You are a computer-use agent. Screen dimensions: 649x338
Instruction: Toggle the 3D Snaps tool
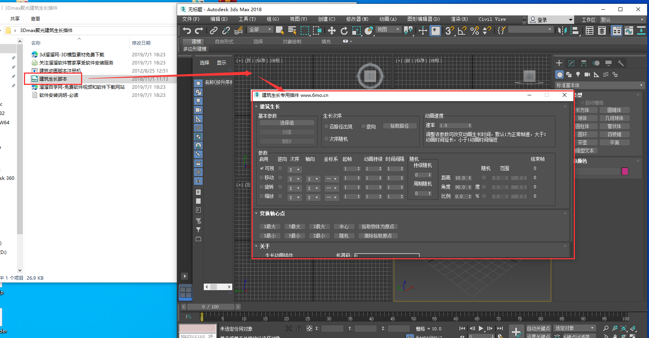coord(450,30)
